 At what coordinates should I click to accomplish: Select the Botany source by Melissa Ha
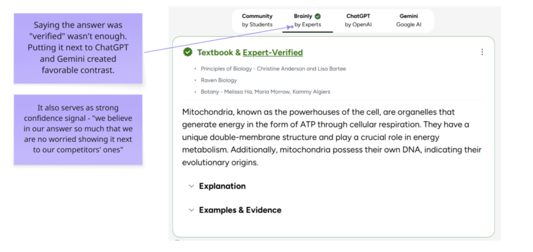pos(266,92)
